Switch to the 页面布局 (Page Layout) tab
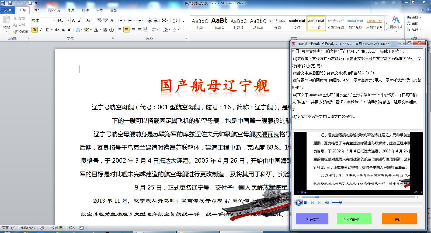The width and height of the screenshot is (431, 233). click(54, 10)
